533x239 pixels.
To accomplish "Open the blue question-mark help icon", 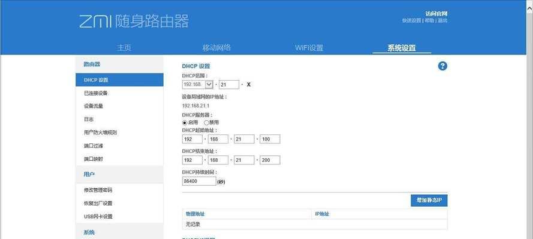I will pyautogui.click(x=442, y=66).
